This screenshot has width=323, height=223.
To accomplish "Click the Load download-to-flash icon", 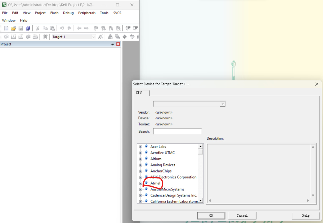I will click(45, 37).
